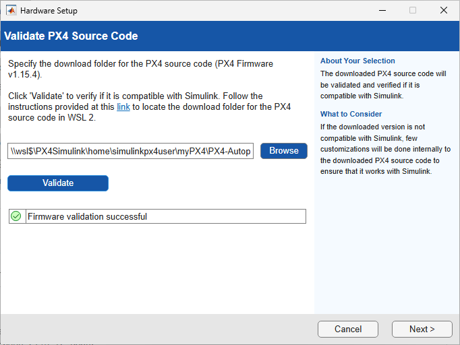Close the Hardware Setup window
The height and width of the screenshot is (345, 460).
[x=444, y=10]
